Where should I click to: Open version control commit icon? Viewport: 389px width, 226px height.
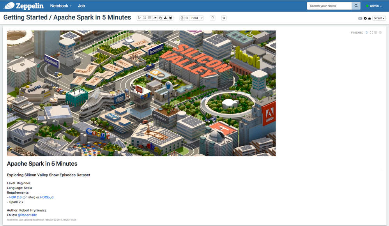tap(182, 18)
